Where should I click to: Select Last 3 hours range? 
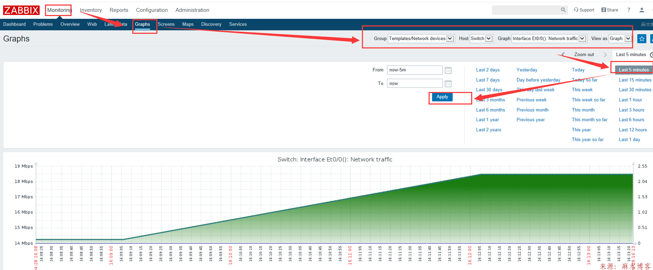631,110
